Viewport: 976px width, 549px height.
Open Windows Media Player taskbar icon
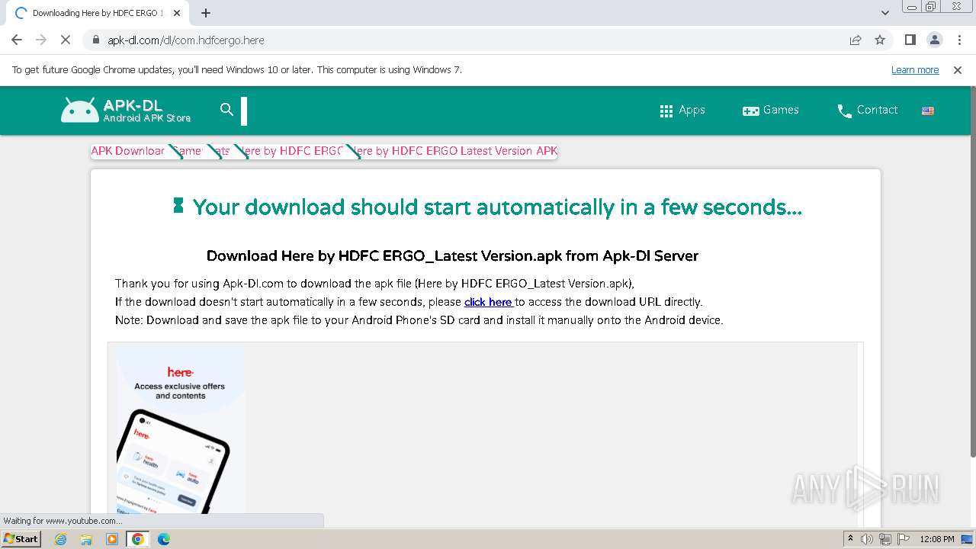112,539
